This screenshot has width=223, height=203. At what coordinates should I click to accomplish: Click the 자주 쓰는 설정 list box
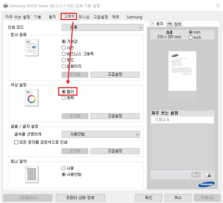pyautogui.click(x=182, y=147)
